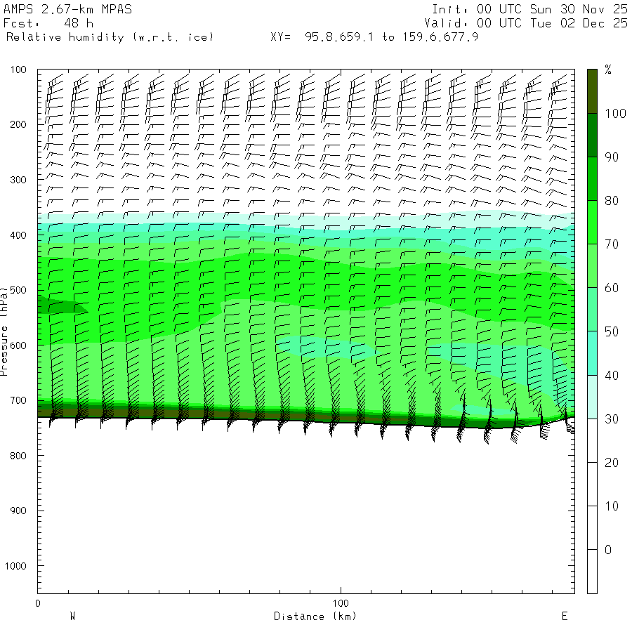Viewport: 632px width, 632px height.
Task: Click the green 80-90% colorbar swatch
Action: 592,179
